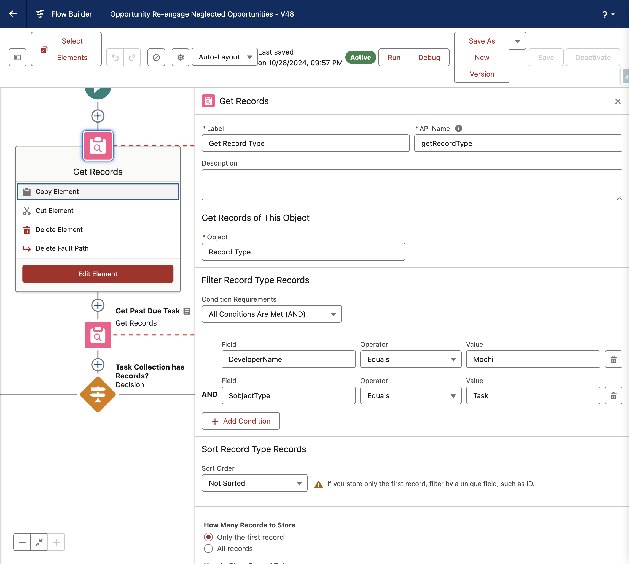This screenshot has height=564, width=629.
Task: Open flow settings gear icon
Action: 181,57
